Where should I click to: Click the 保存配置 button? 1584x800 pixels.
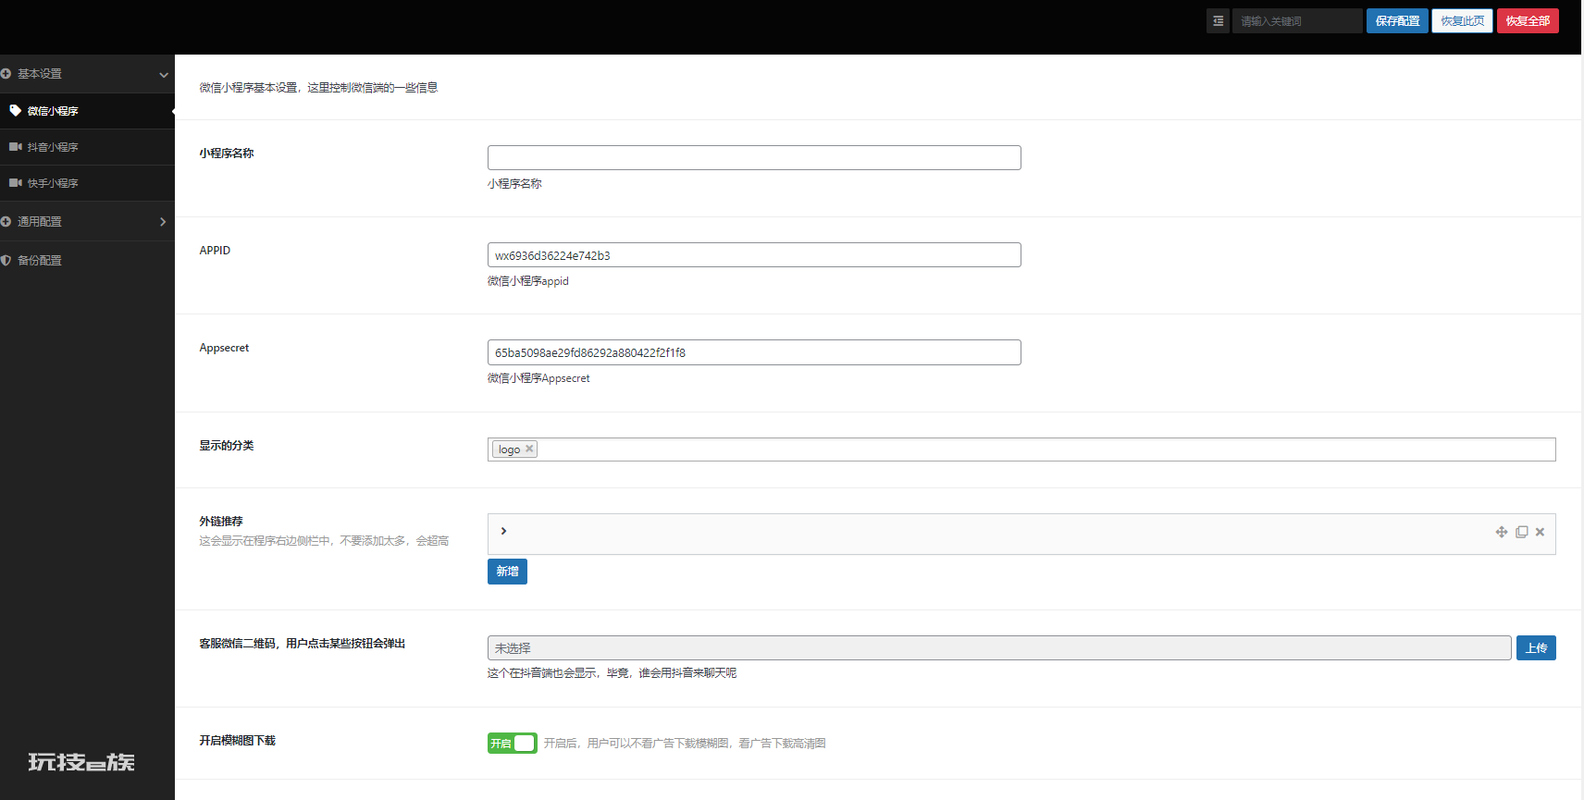1397,21
